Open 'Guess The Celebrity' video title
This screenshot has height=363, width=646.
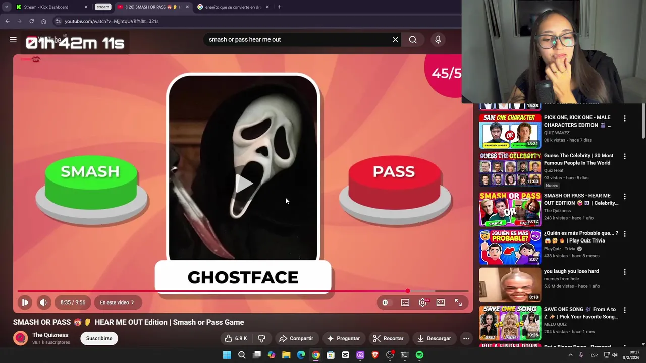pos(579,159)
